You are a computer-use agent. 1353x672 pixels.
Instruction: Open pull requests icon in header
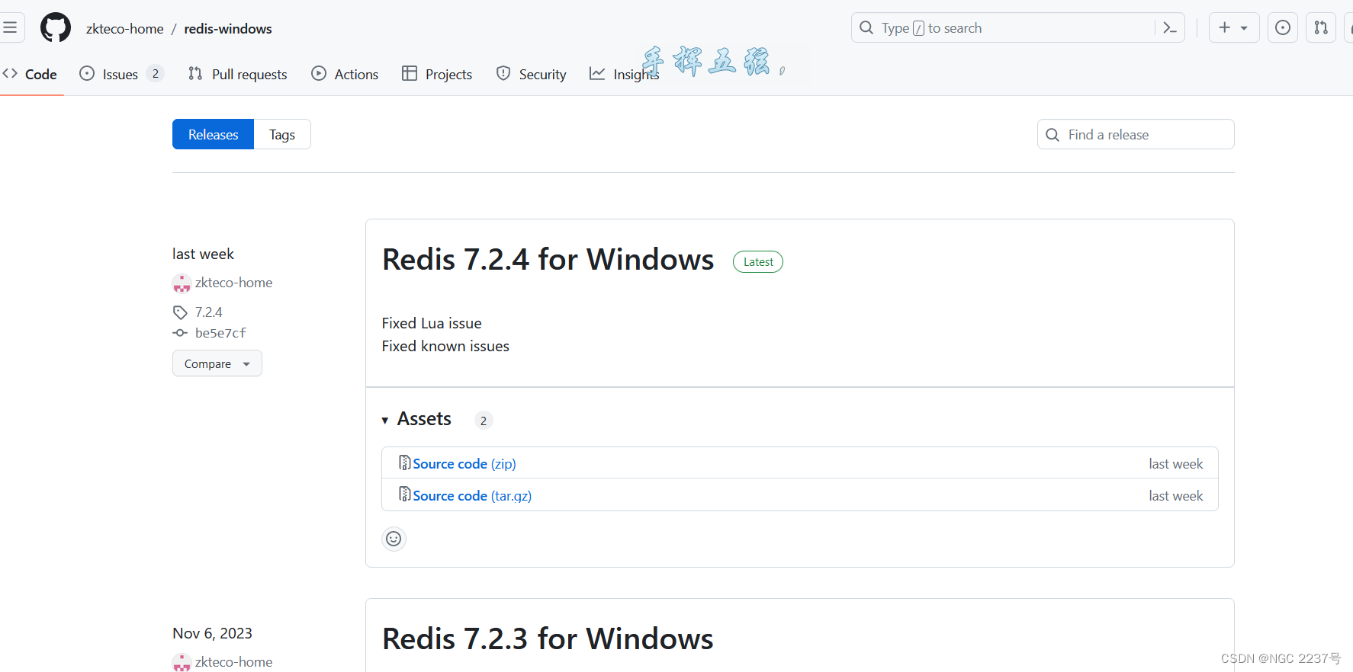click(1321, 28)
